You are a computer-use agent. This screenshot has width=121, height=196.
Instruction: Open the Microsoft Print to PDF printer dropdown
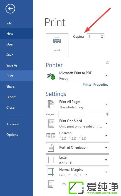[x=78, y=75]
